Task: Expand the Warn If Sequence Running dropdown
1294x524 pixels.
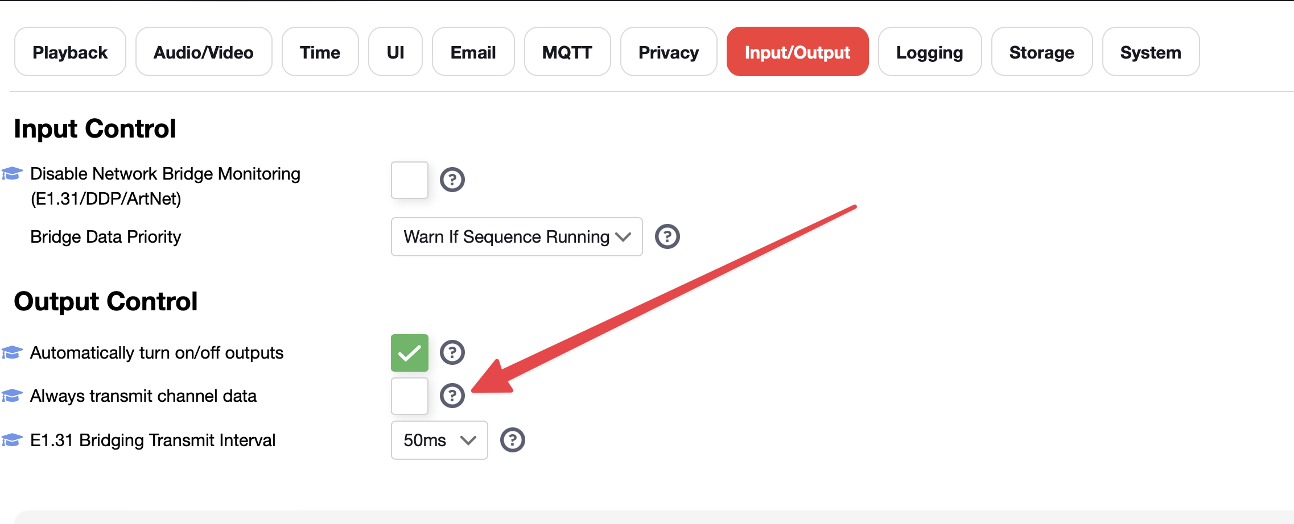Action: pyautogui.click(x=517, y=236)
